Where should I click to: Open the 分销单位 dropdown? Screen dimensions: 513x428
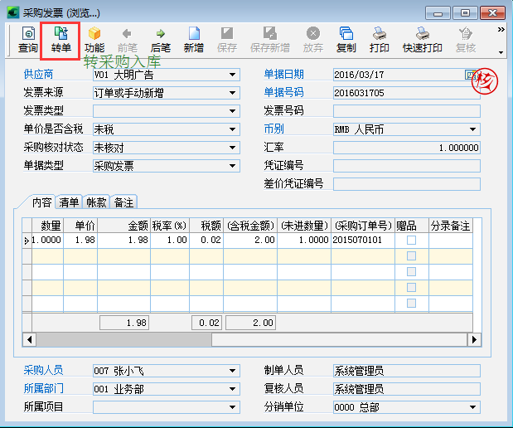(472, 407)
